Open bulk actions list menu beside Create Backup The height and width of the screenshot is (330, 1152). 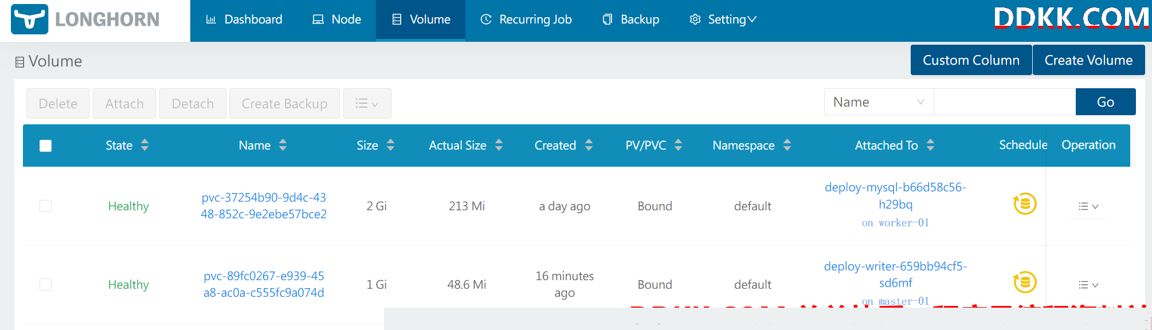tap(367, 104)
